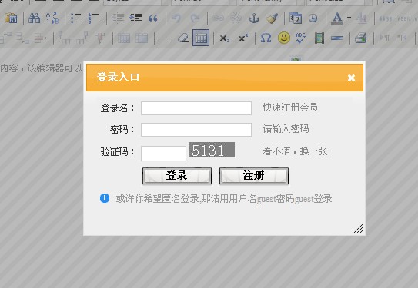
Task: Apply block quote formatting
Action: pyautogui.click(x=153, y=18)
